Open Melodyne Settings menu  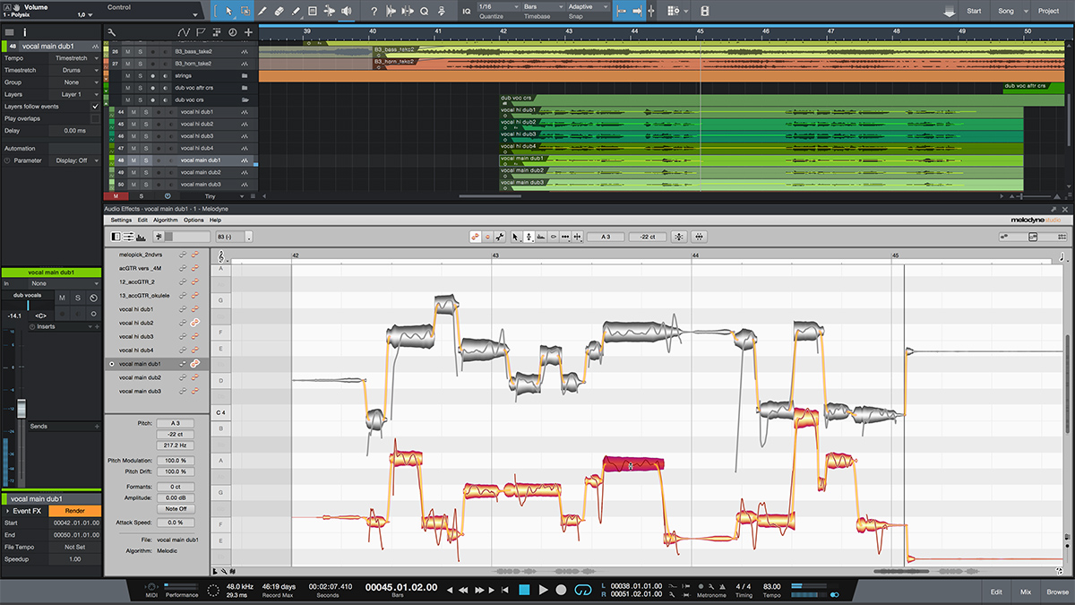tap(121, 220)
